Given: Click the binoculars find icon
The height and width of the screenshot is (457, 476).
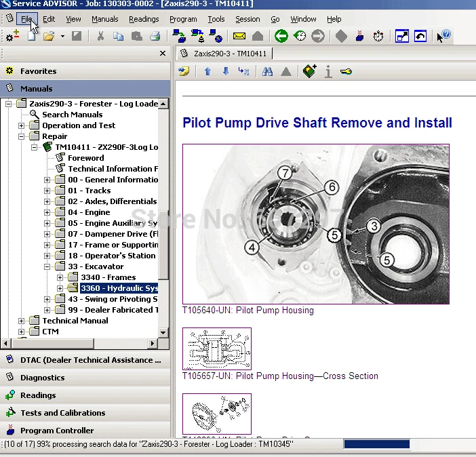Looking at the screenshot, I should click(267, 72).
